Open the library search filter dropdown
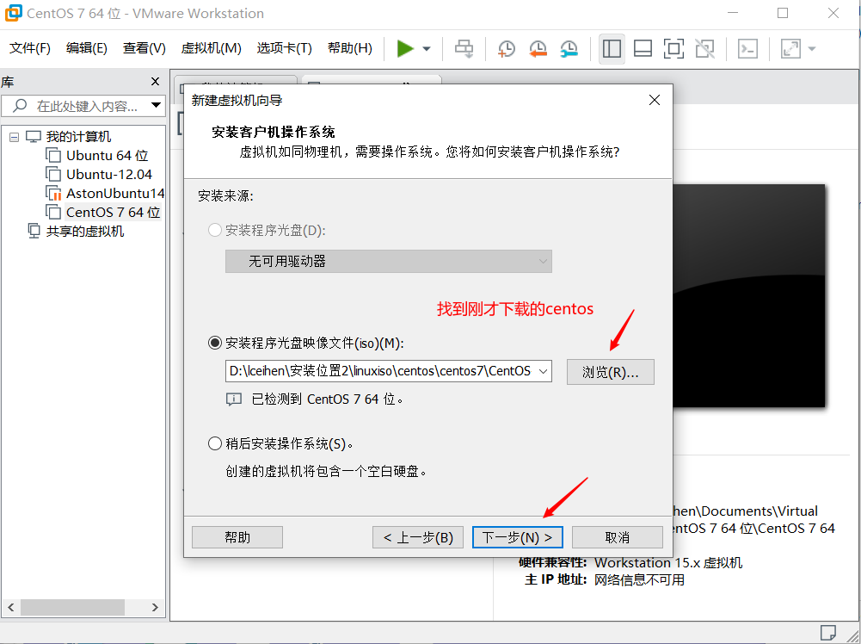The height and width of the screenshot is (644, 861). [x=156, y=105]
